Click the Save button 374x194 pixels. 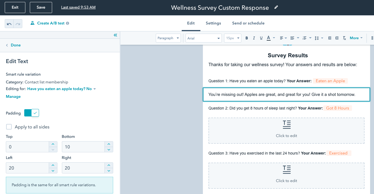pyautogui.click(x=41, y=8)
